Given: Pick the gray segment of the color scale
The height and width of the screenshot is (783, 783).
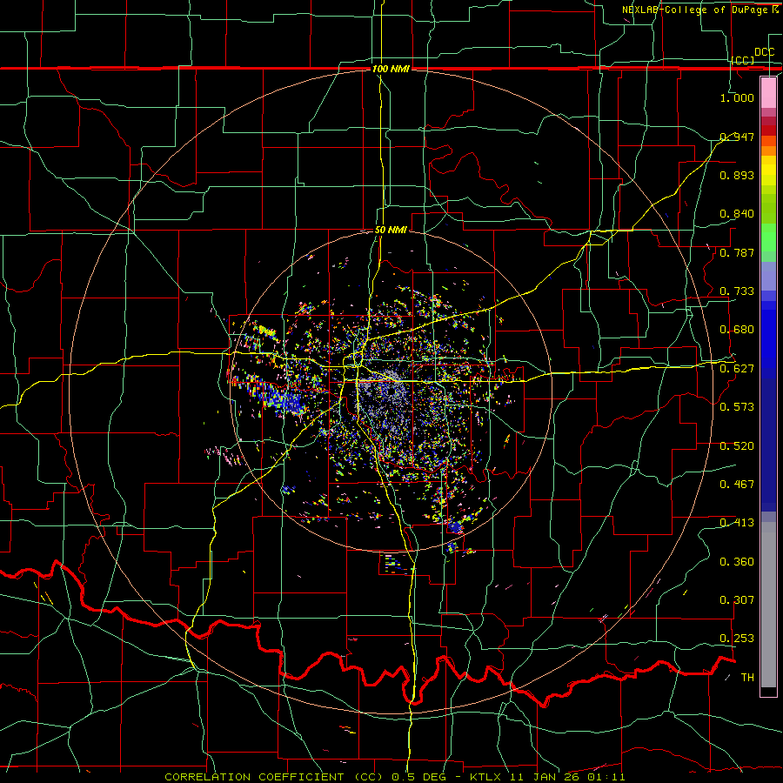Looking at the screenshot, I should pyautogui.click(x=768, y=605).
